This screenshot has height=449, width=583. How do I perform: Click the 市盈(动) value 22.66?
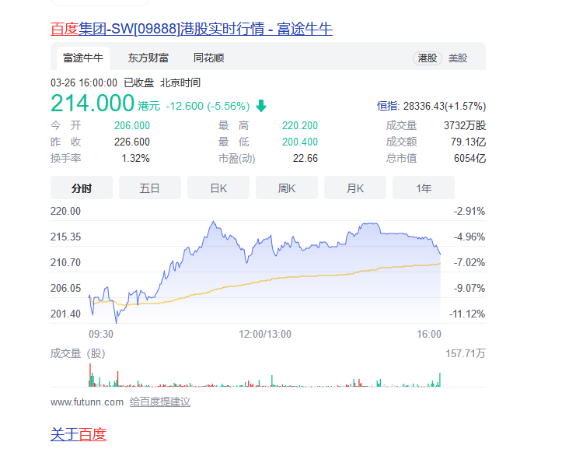[305, 158]
